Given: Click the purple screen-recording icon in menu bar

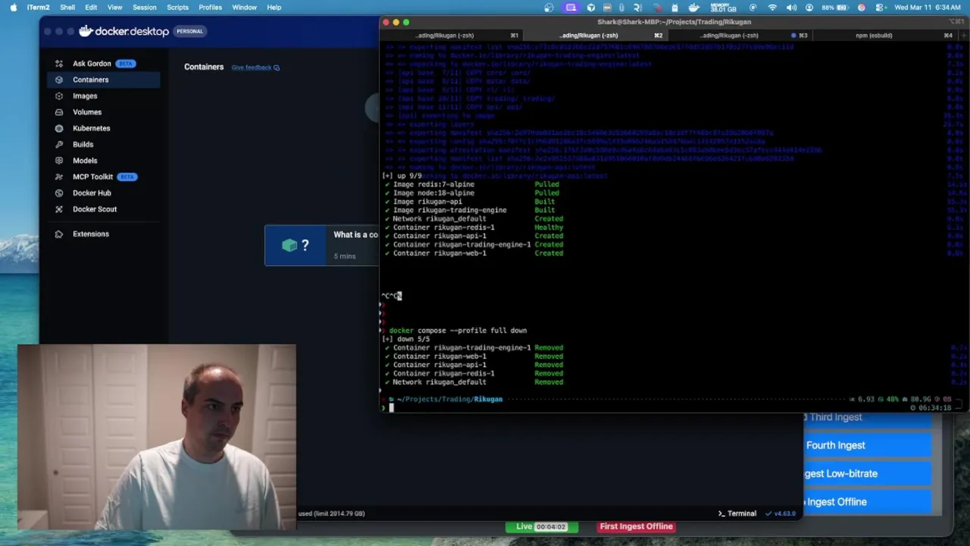Looking at the screenshot, I should [571, 8].
